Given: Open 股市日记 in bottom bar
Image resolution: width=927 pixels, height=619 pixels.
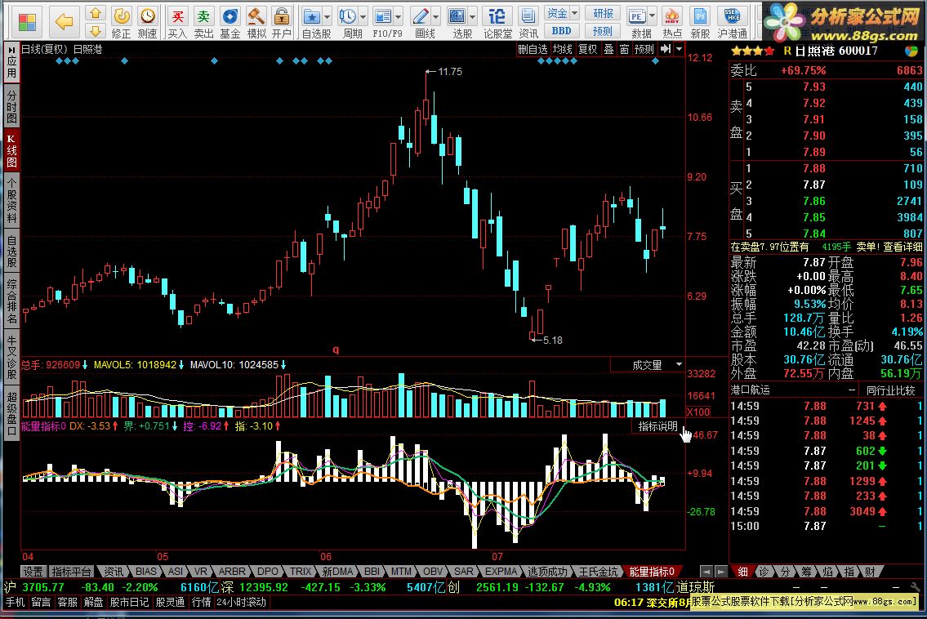Looking at the screenshot, I should (130, 603).
